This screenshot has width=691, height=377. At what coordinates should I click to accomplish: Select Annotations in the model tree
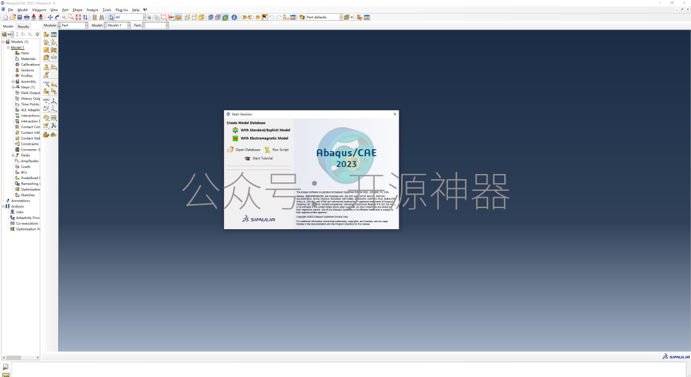pos(20,200)
